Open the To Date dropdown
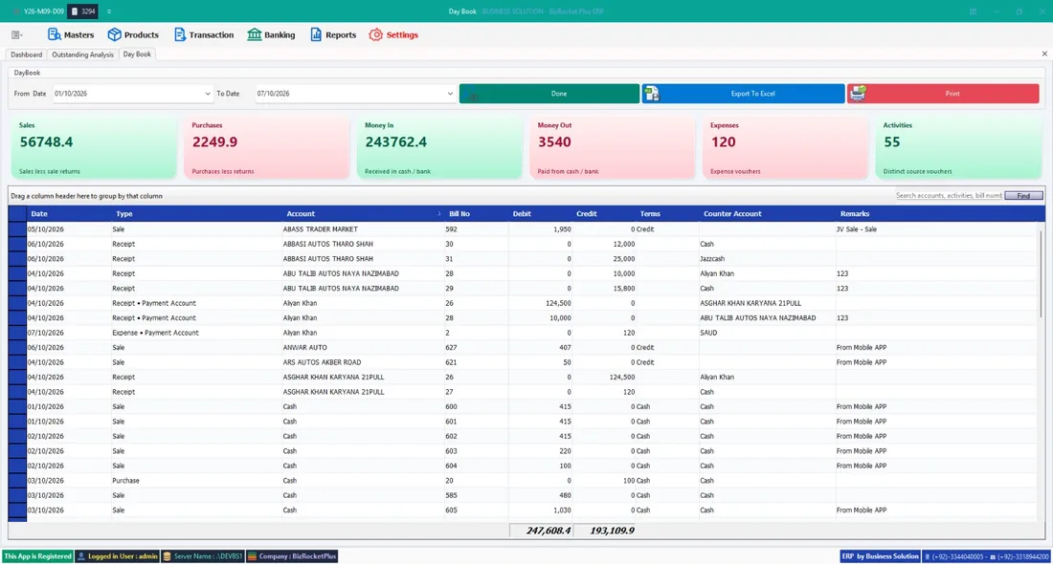The width and height of the screenshot is (1053, 564). pos(450,94)
